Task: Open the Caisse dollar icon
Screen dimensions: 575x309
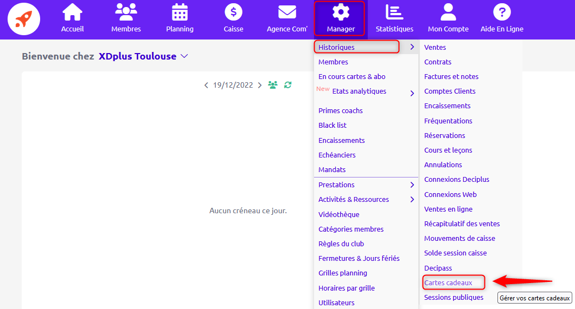Action: (233, 12)
